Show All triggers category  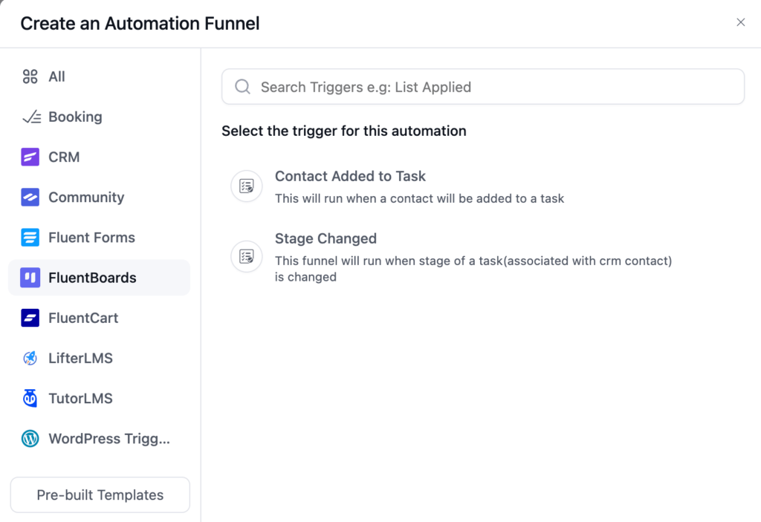pyautogui.click(x=99, y=76)
